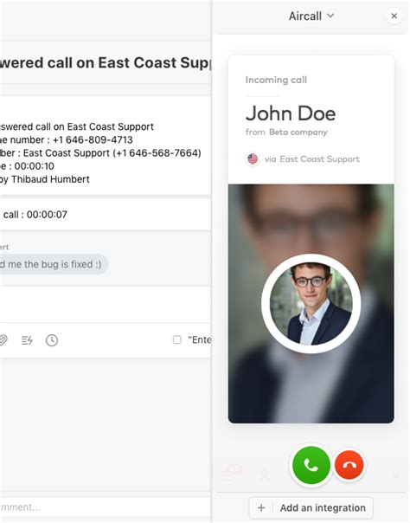Decline the call with red hang-up button
The width and height of the screenshot is (410, 523).
349,465
